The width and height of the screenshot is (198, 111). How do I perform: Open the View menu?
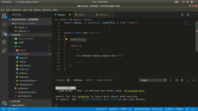pos(25,10)
